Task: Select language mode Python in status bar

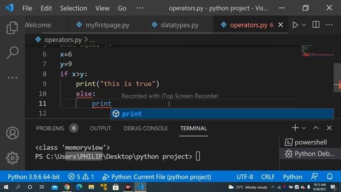Action: coord(293,177)
